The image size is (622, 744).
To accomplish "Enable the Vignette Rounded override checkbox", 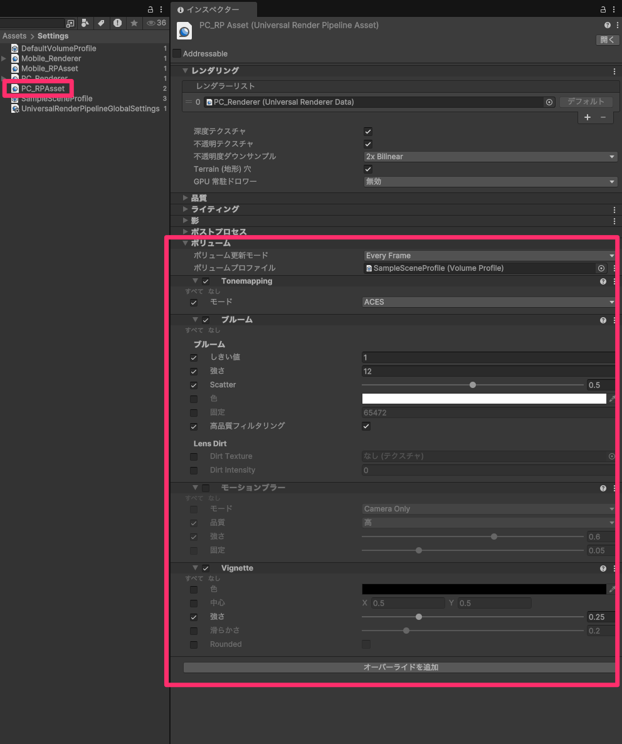I will tap(194, 645).
